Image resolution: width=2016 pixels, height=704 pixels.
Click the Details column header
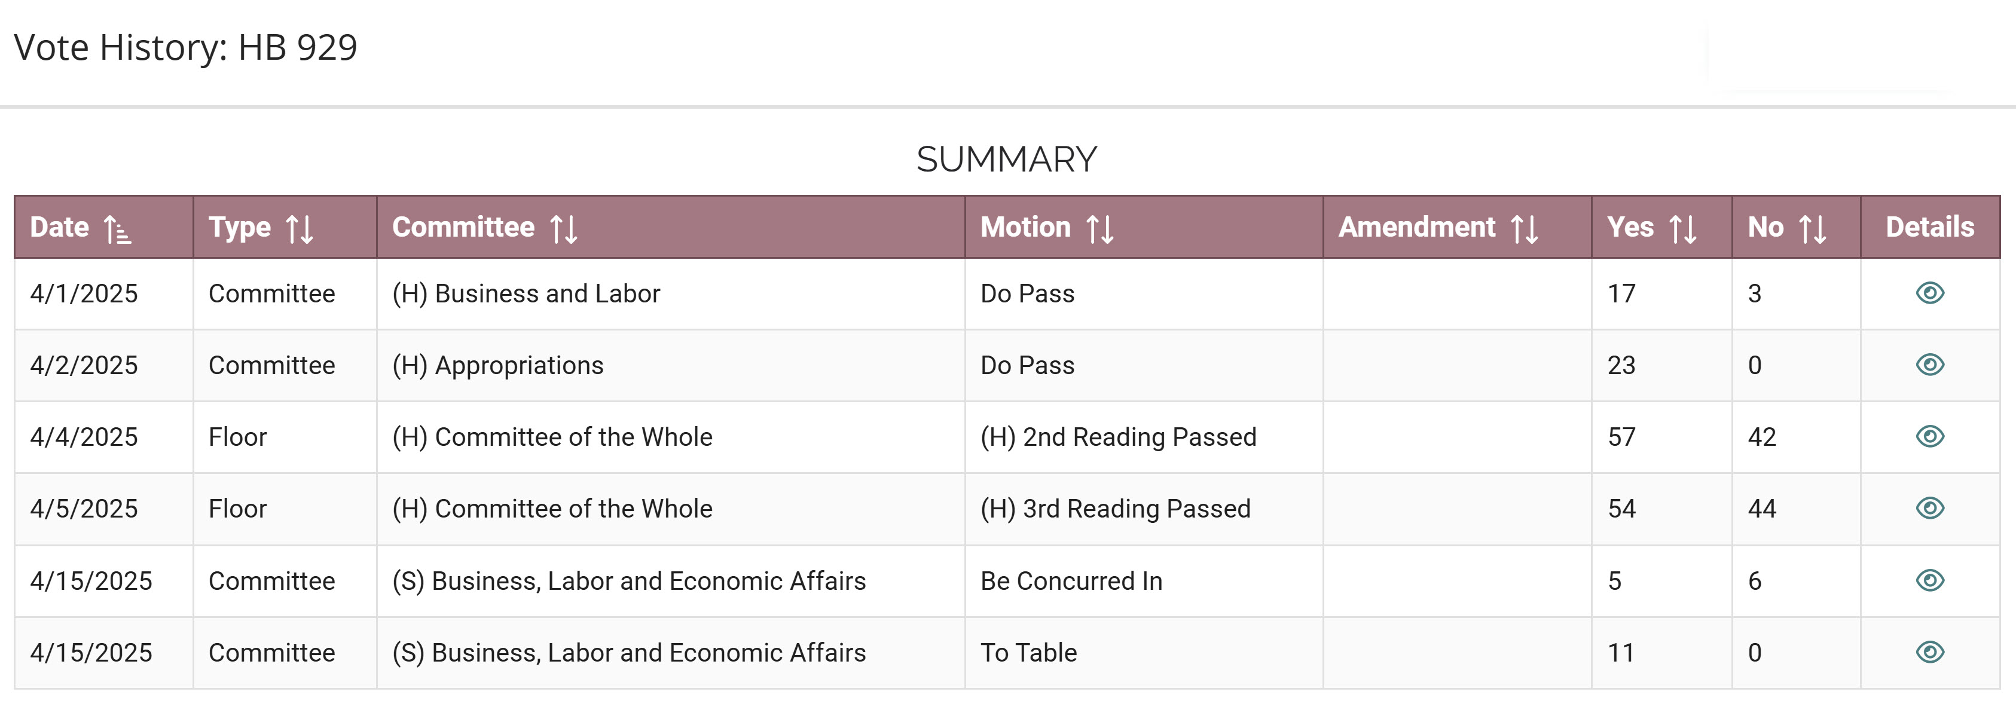point(1929,227)
